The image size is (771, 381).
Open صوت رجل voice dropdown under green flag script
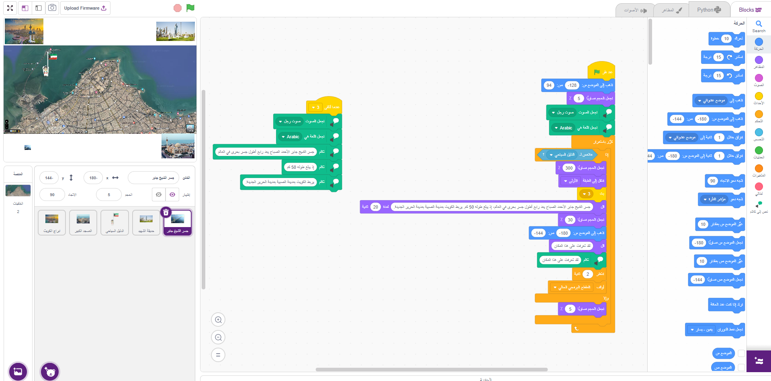(x=563, y=113)
